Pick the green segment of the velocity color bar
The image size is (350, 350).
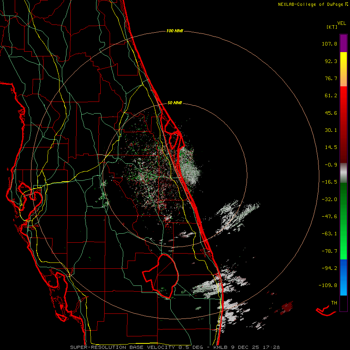[343, 221]
